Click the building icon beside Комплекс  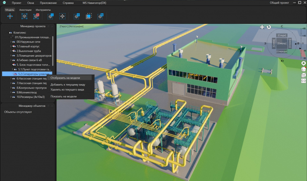[x=10, y=33]
